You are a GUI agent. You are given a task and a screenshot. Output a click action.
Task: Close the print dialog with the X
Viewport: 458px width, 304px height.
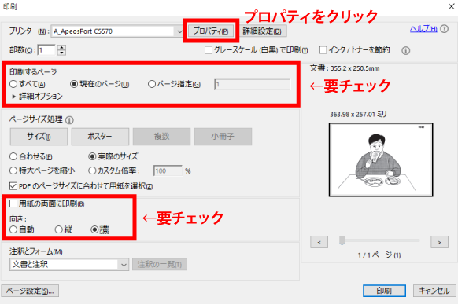tap(451, 6)
